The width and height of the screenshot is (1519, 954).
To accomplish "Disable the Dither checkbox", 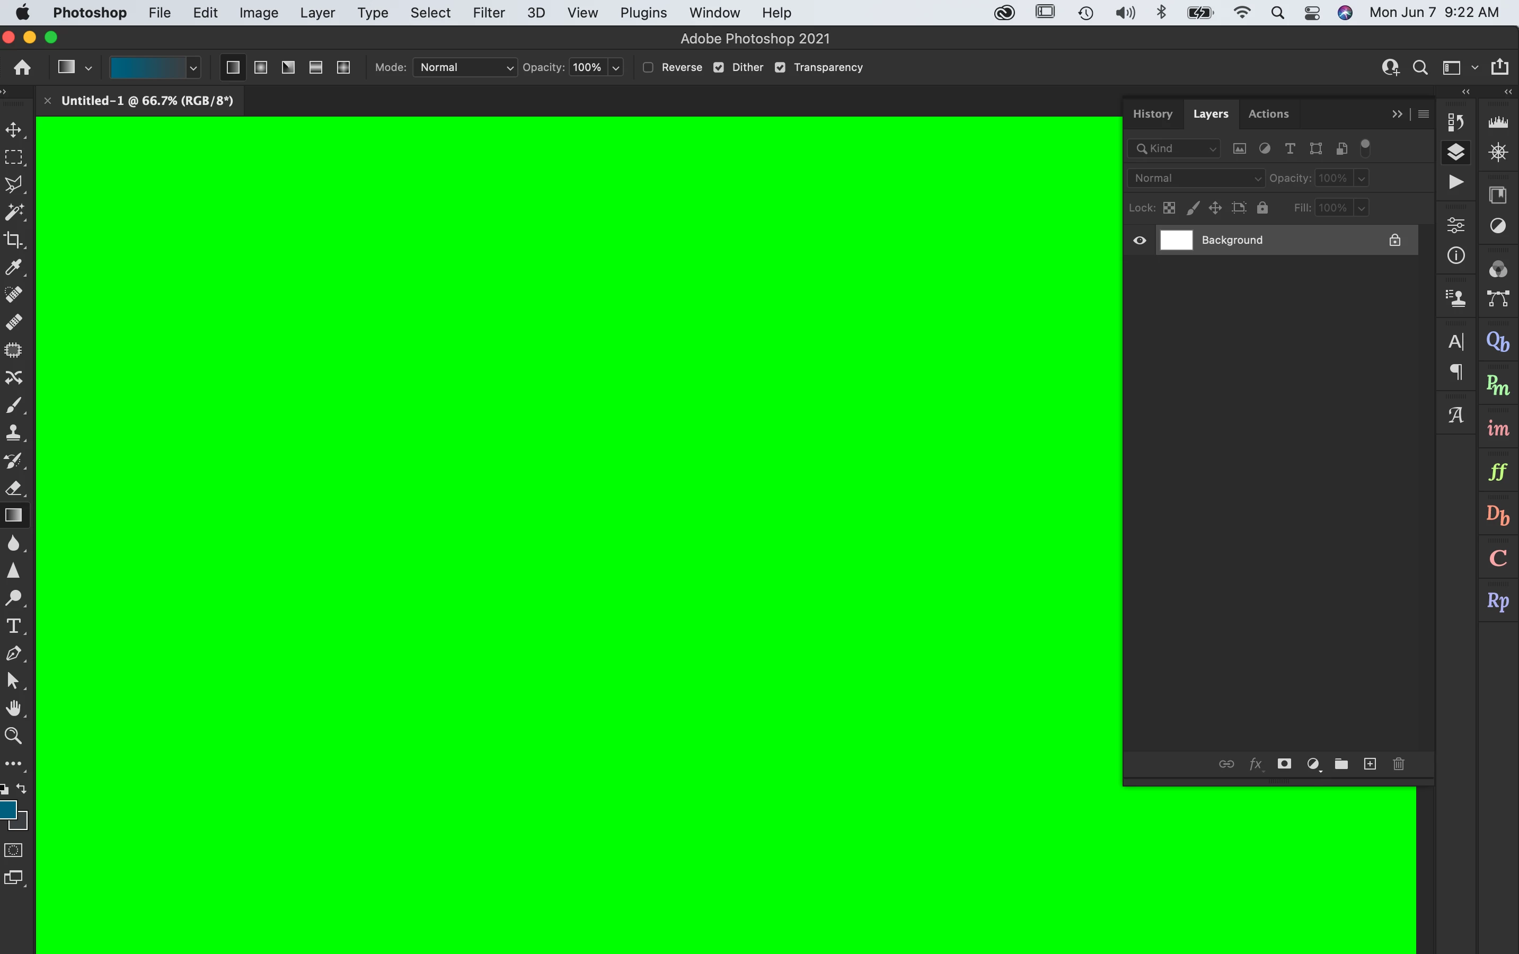I will pos(719,67).
